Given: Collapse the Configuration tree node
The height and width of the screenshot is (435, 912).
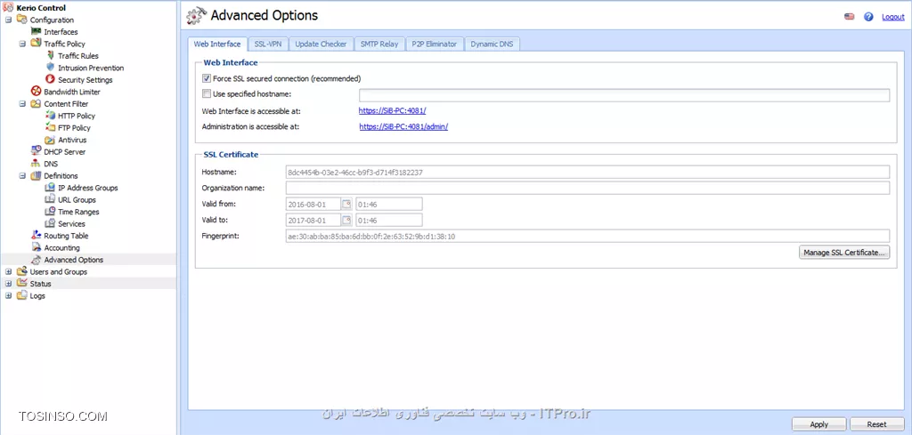Looking at the screenshot, I should (8, 20).
